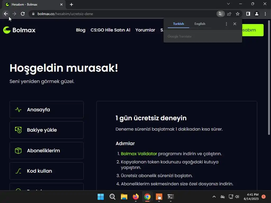Click the slope icon beside Kod kullan
This screenshot has width=271, height=203.
(18, 171)
